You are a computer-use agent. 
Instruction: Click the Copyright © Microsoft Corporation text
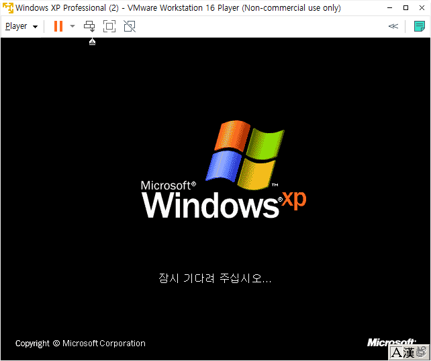tap(81, 344)
